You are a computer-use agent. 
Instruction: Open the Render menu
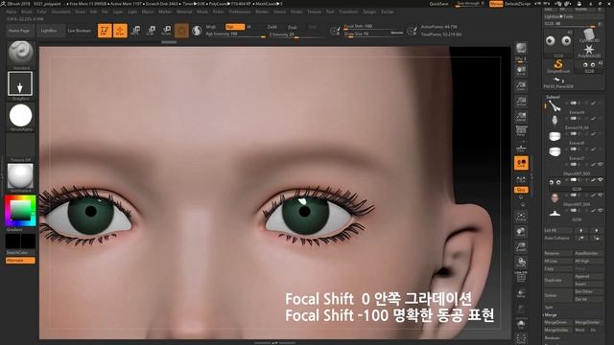click(x=262, y=11)
